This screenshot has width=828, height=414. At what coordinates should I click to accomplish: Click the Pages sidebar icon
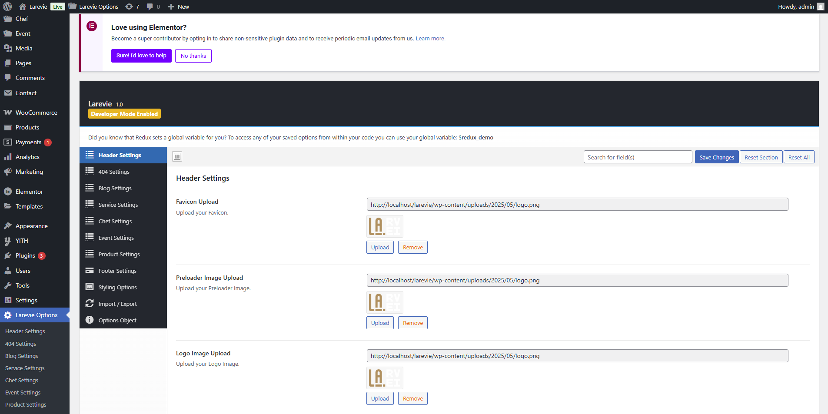(8, 63)
